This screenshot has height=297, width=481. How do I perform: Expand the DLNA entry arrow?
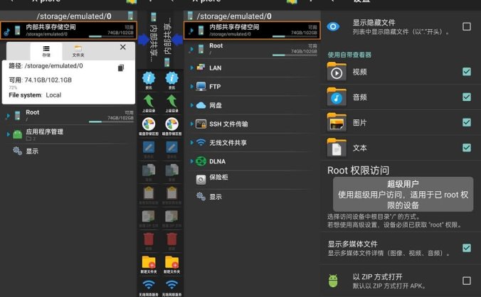point(191,161)
